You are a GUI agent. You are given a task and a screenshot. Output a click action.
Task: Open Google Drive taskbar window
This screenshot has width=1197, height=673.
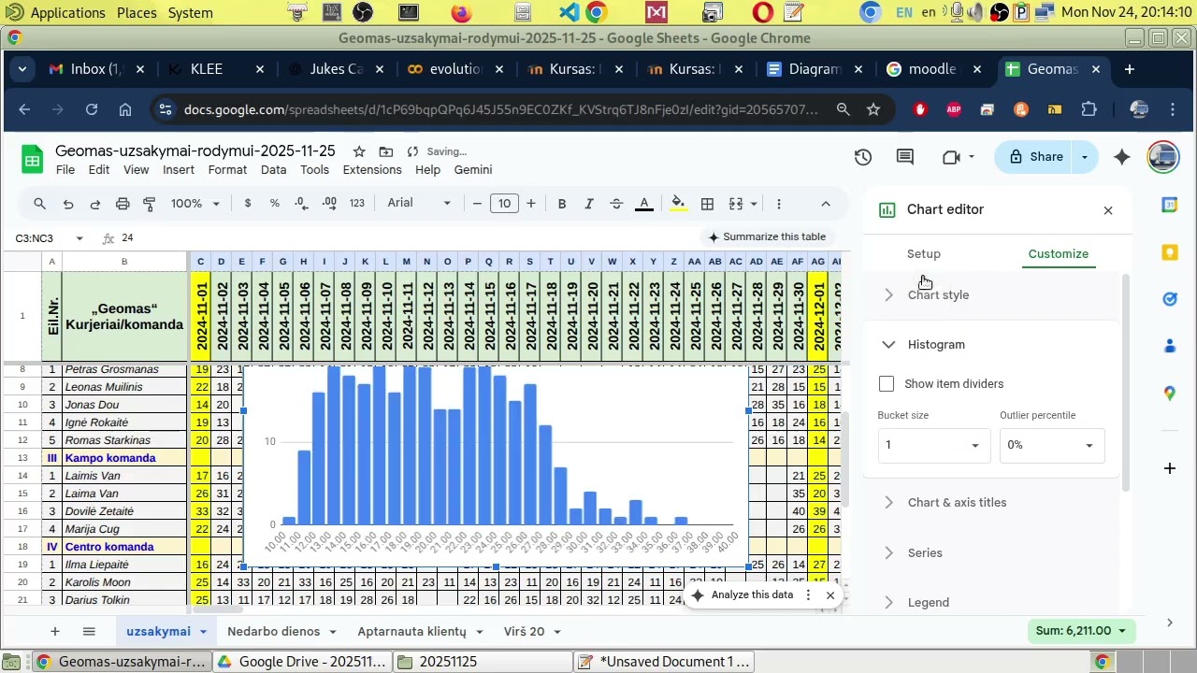pyautogui.click(x=301, y=662)
